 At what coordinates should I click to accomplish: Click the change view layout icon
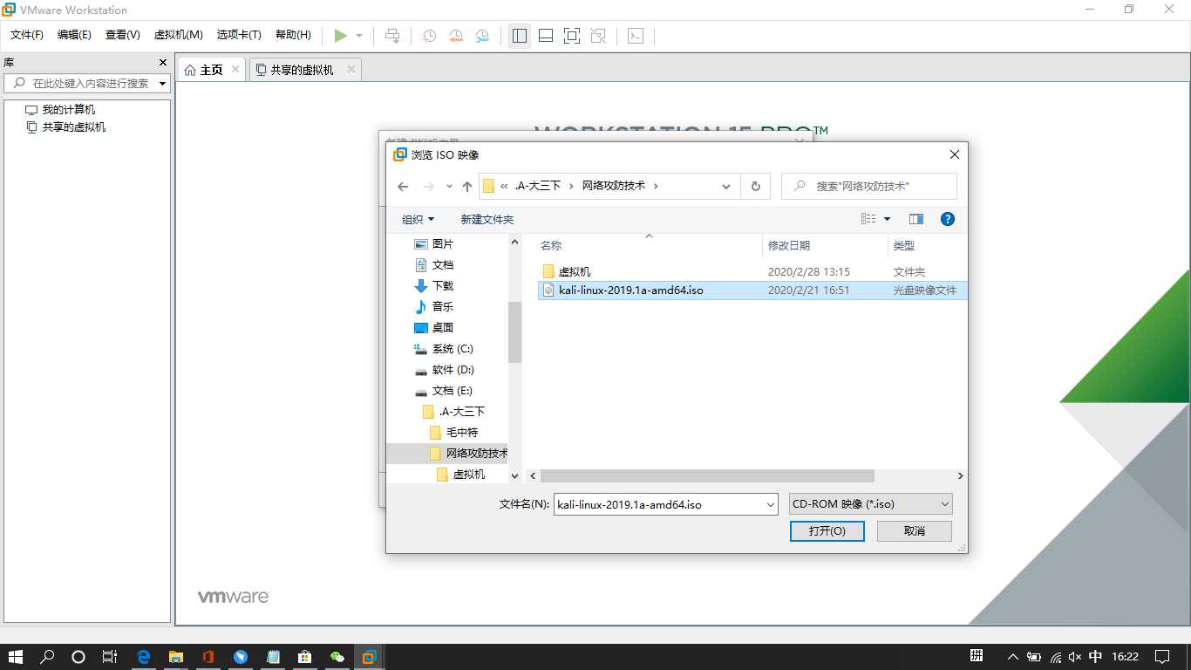(868, 219)
